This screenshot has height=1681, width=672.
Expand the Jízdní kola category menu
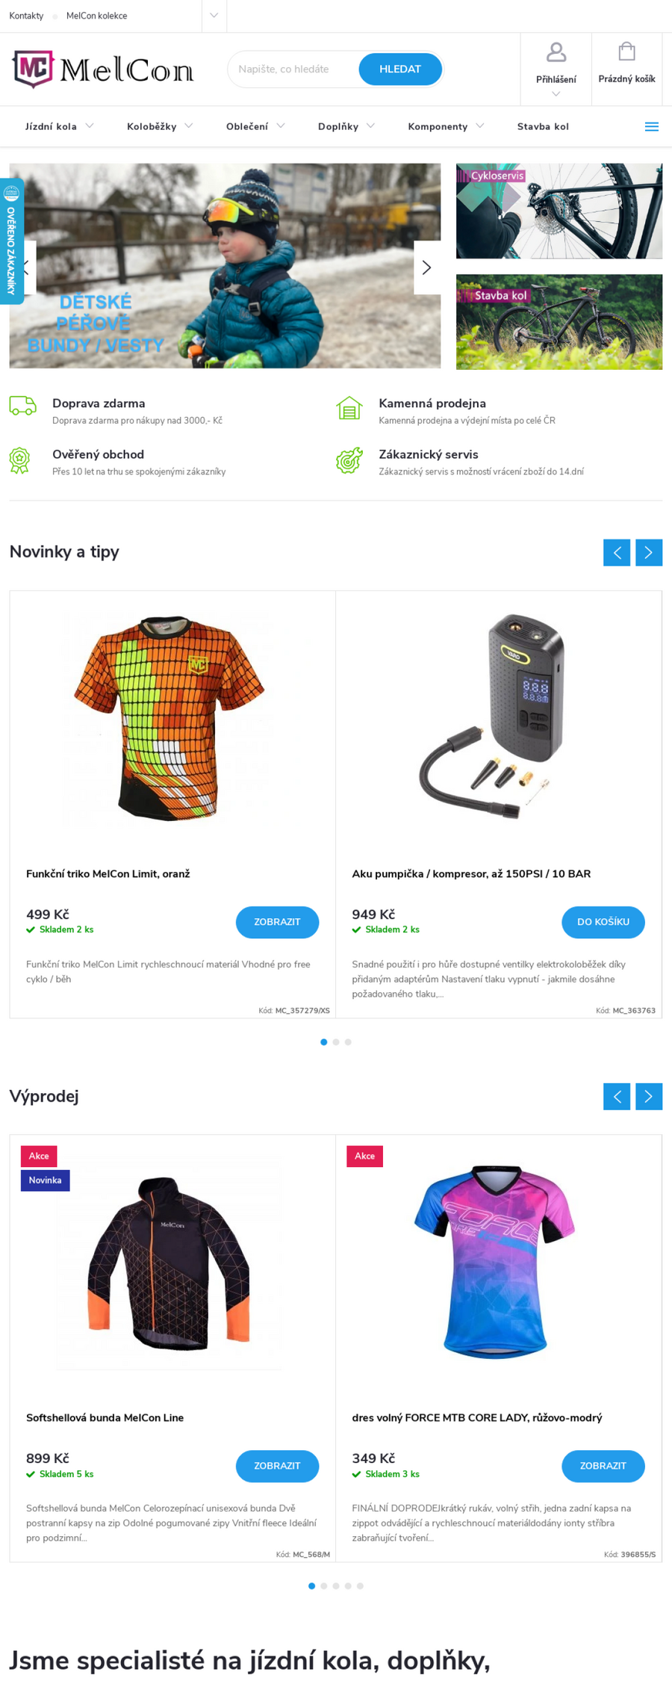pos(60,127)
